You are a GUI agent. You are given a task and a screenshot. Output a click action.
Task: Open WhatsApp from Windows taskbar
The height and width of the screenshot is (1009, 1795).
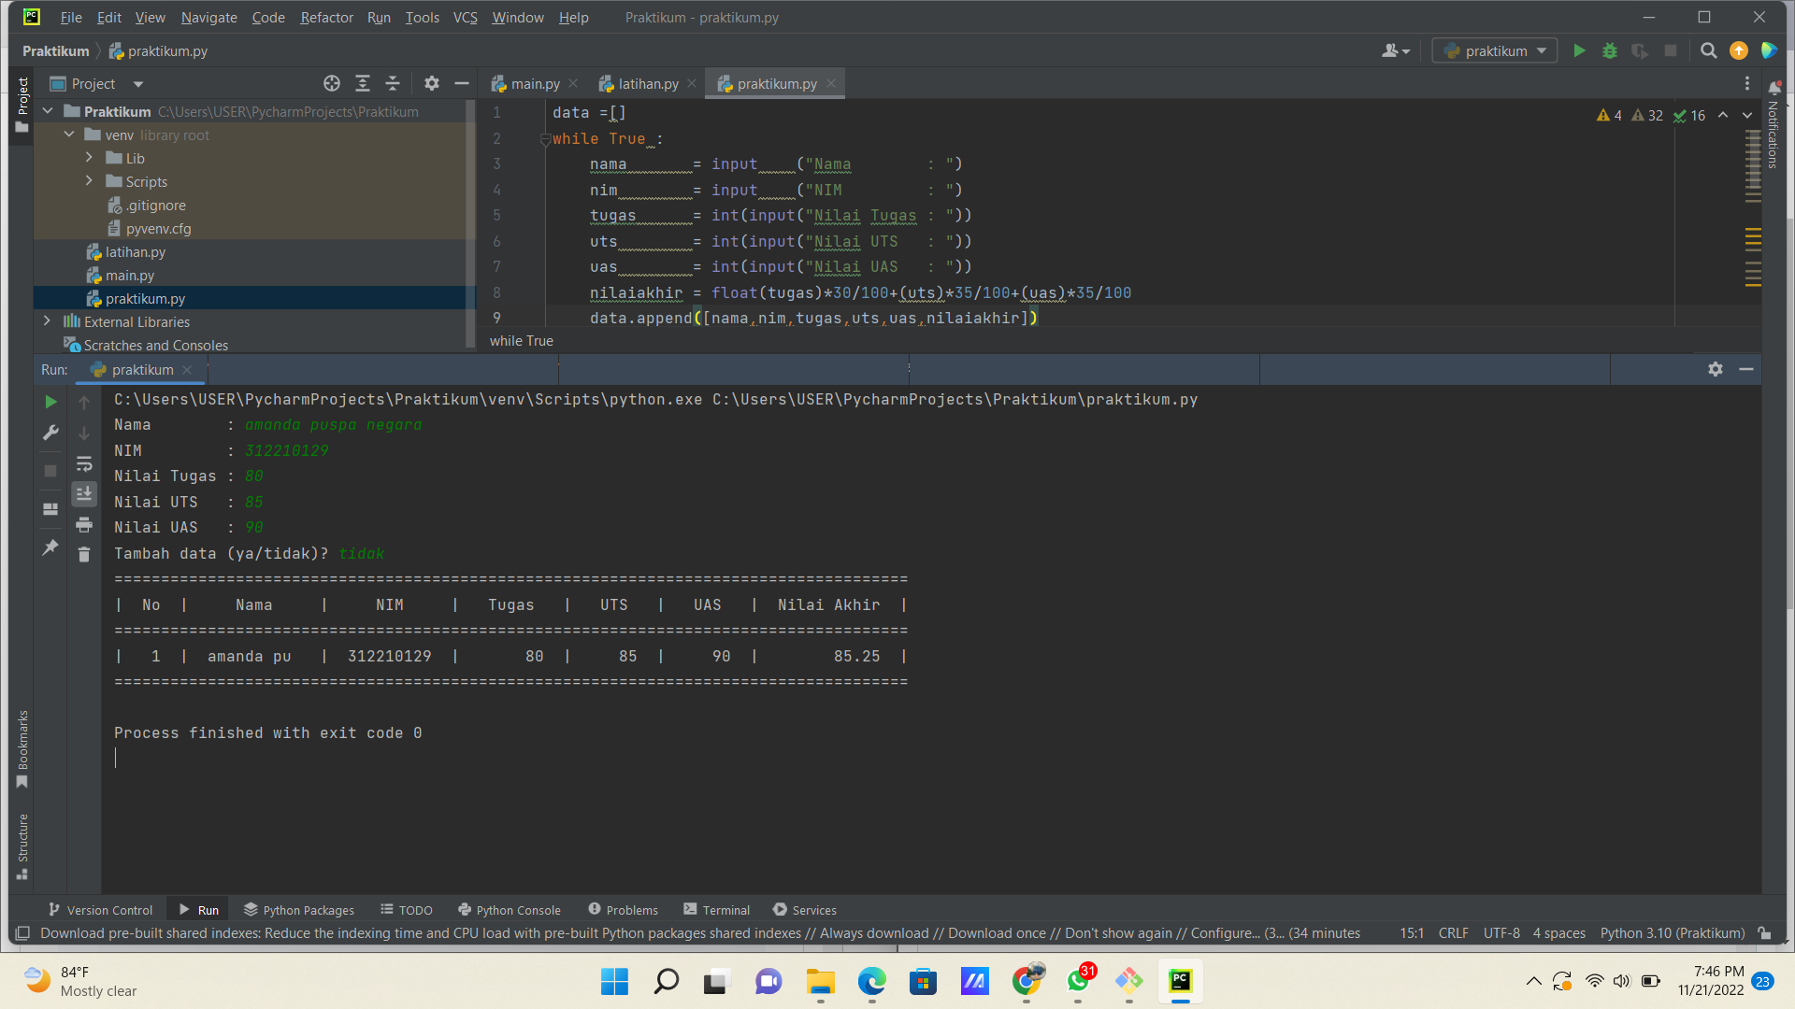(1078, 981)
